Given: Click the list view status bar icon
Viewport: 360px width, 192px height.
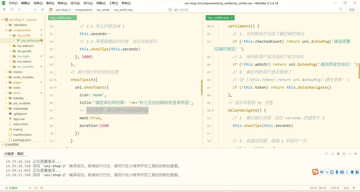Looking at the screenshot, I should point(30,188).
